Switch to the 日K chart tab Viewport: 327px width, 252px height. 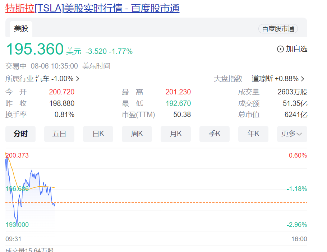pyautogui.click(x=98, y=134)
